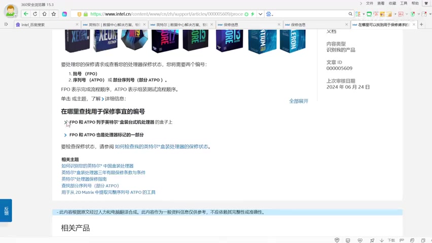432x243 pixels.
Task: Open the 文件 menu
Action: [370, 4]
